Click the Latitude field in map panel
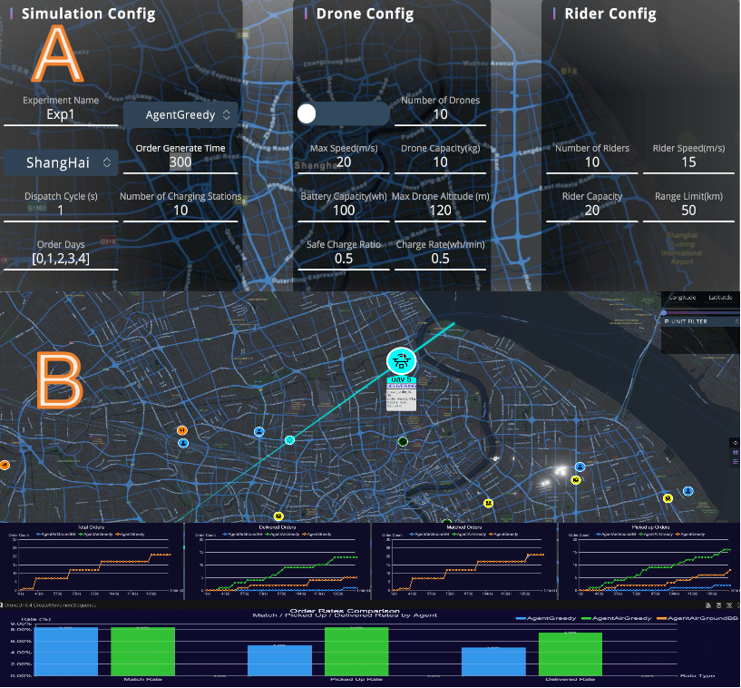Viewport: 741px width, 688px height. click(x=720, y=298)
